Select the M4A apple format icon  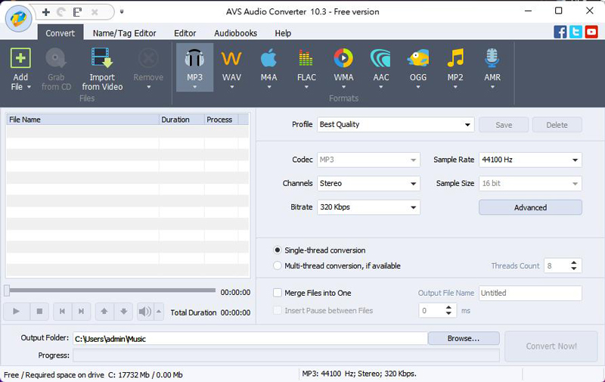268,58
